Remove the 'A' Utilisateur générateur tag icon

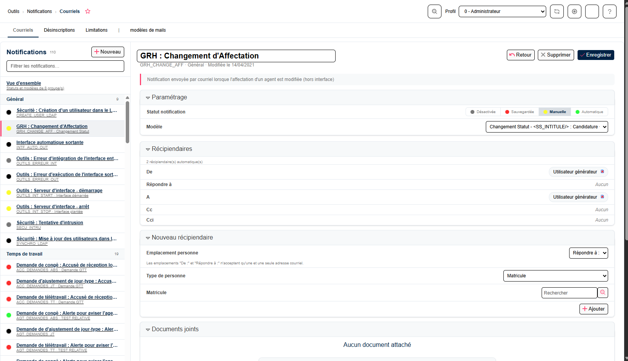pos(602,197)
